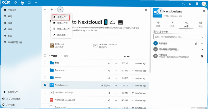This screenshot has height=109, width=208.
Task: Open the Photos app icon in top bar
Action: pyautogui.click(x=29, y=3)
